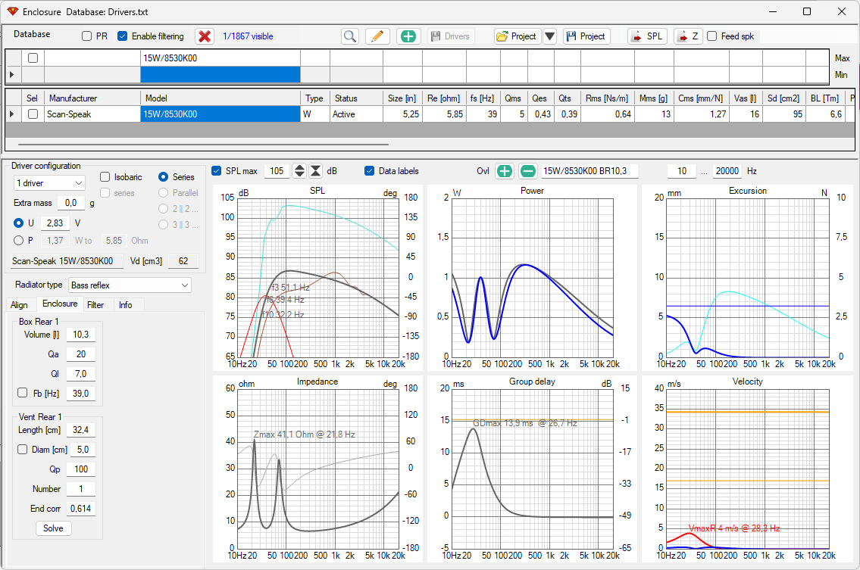Click the red X clear filter icon
This screenshot has height=570, width=860.
click(205, 36)
